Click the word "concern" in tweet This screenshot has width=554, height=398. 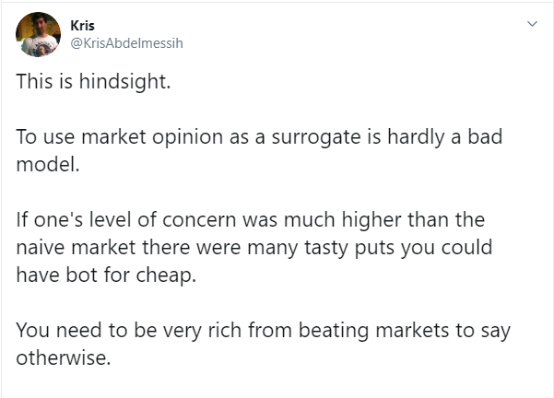[199, 220]
